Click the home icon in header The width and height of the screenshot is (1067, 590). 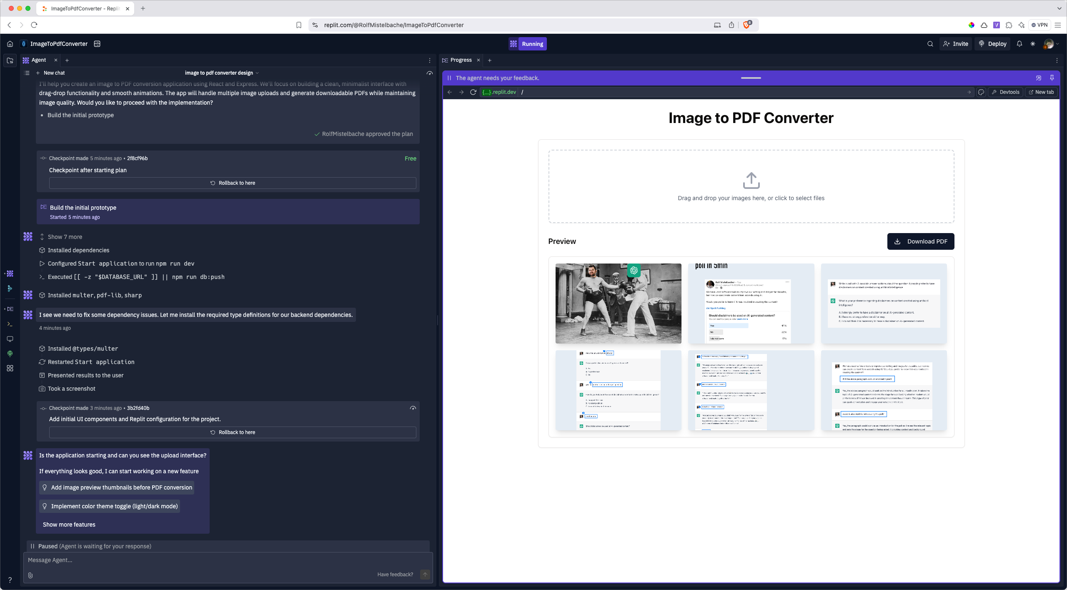tap(10, 44)
